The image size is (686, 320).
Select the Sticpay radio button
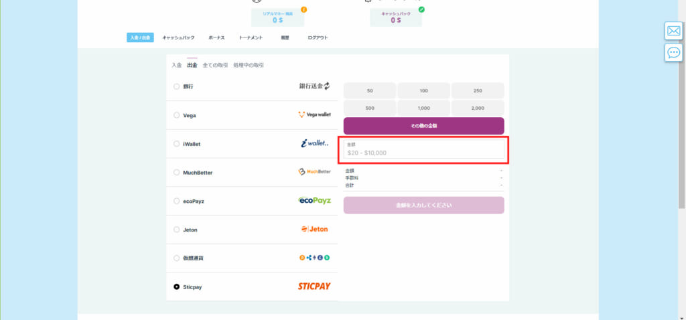[x=176, y=287]
